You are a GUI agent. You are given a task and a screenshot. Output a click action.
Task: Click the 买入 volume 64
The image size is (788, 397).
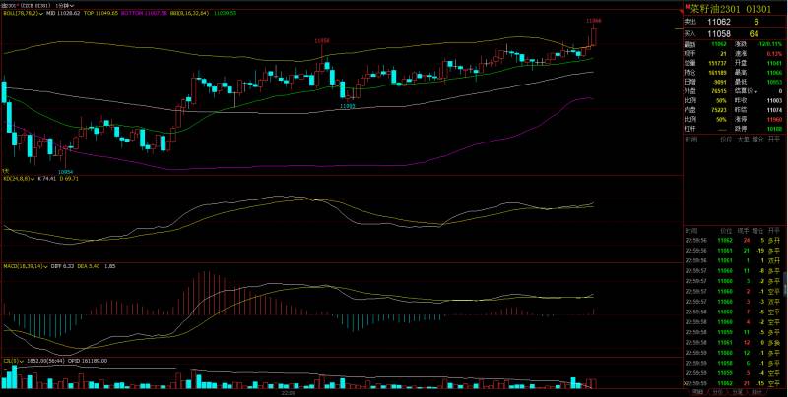[754, 34]
